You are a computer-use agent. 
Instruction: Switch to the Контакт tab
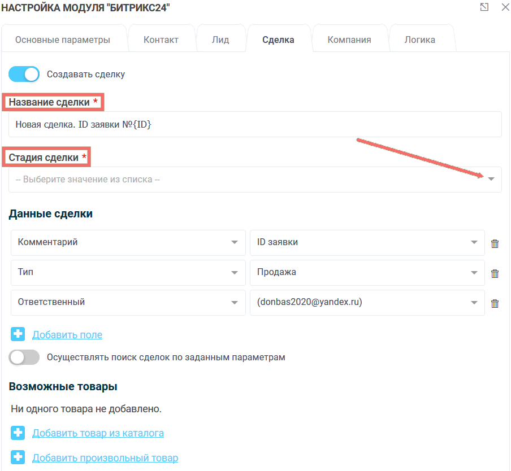pos(161,40)
